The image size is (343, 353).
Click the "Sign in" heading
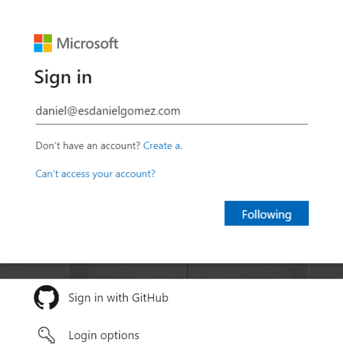pyautogui.click(x=63, y=77)
